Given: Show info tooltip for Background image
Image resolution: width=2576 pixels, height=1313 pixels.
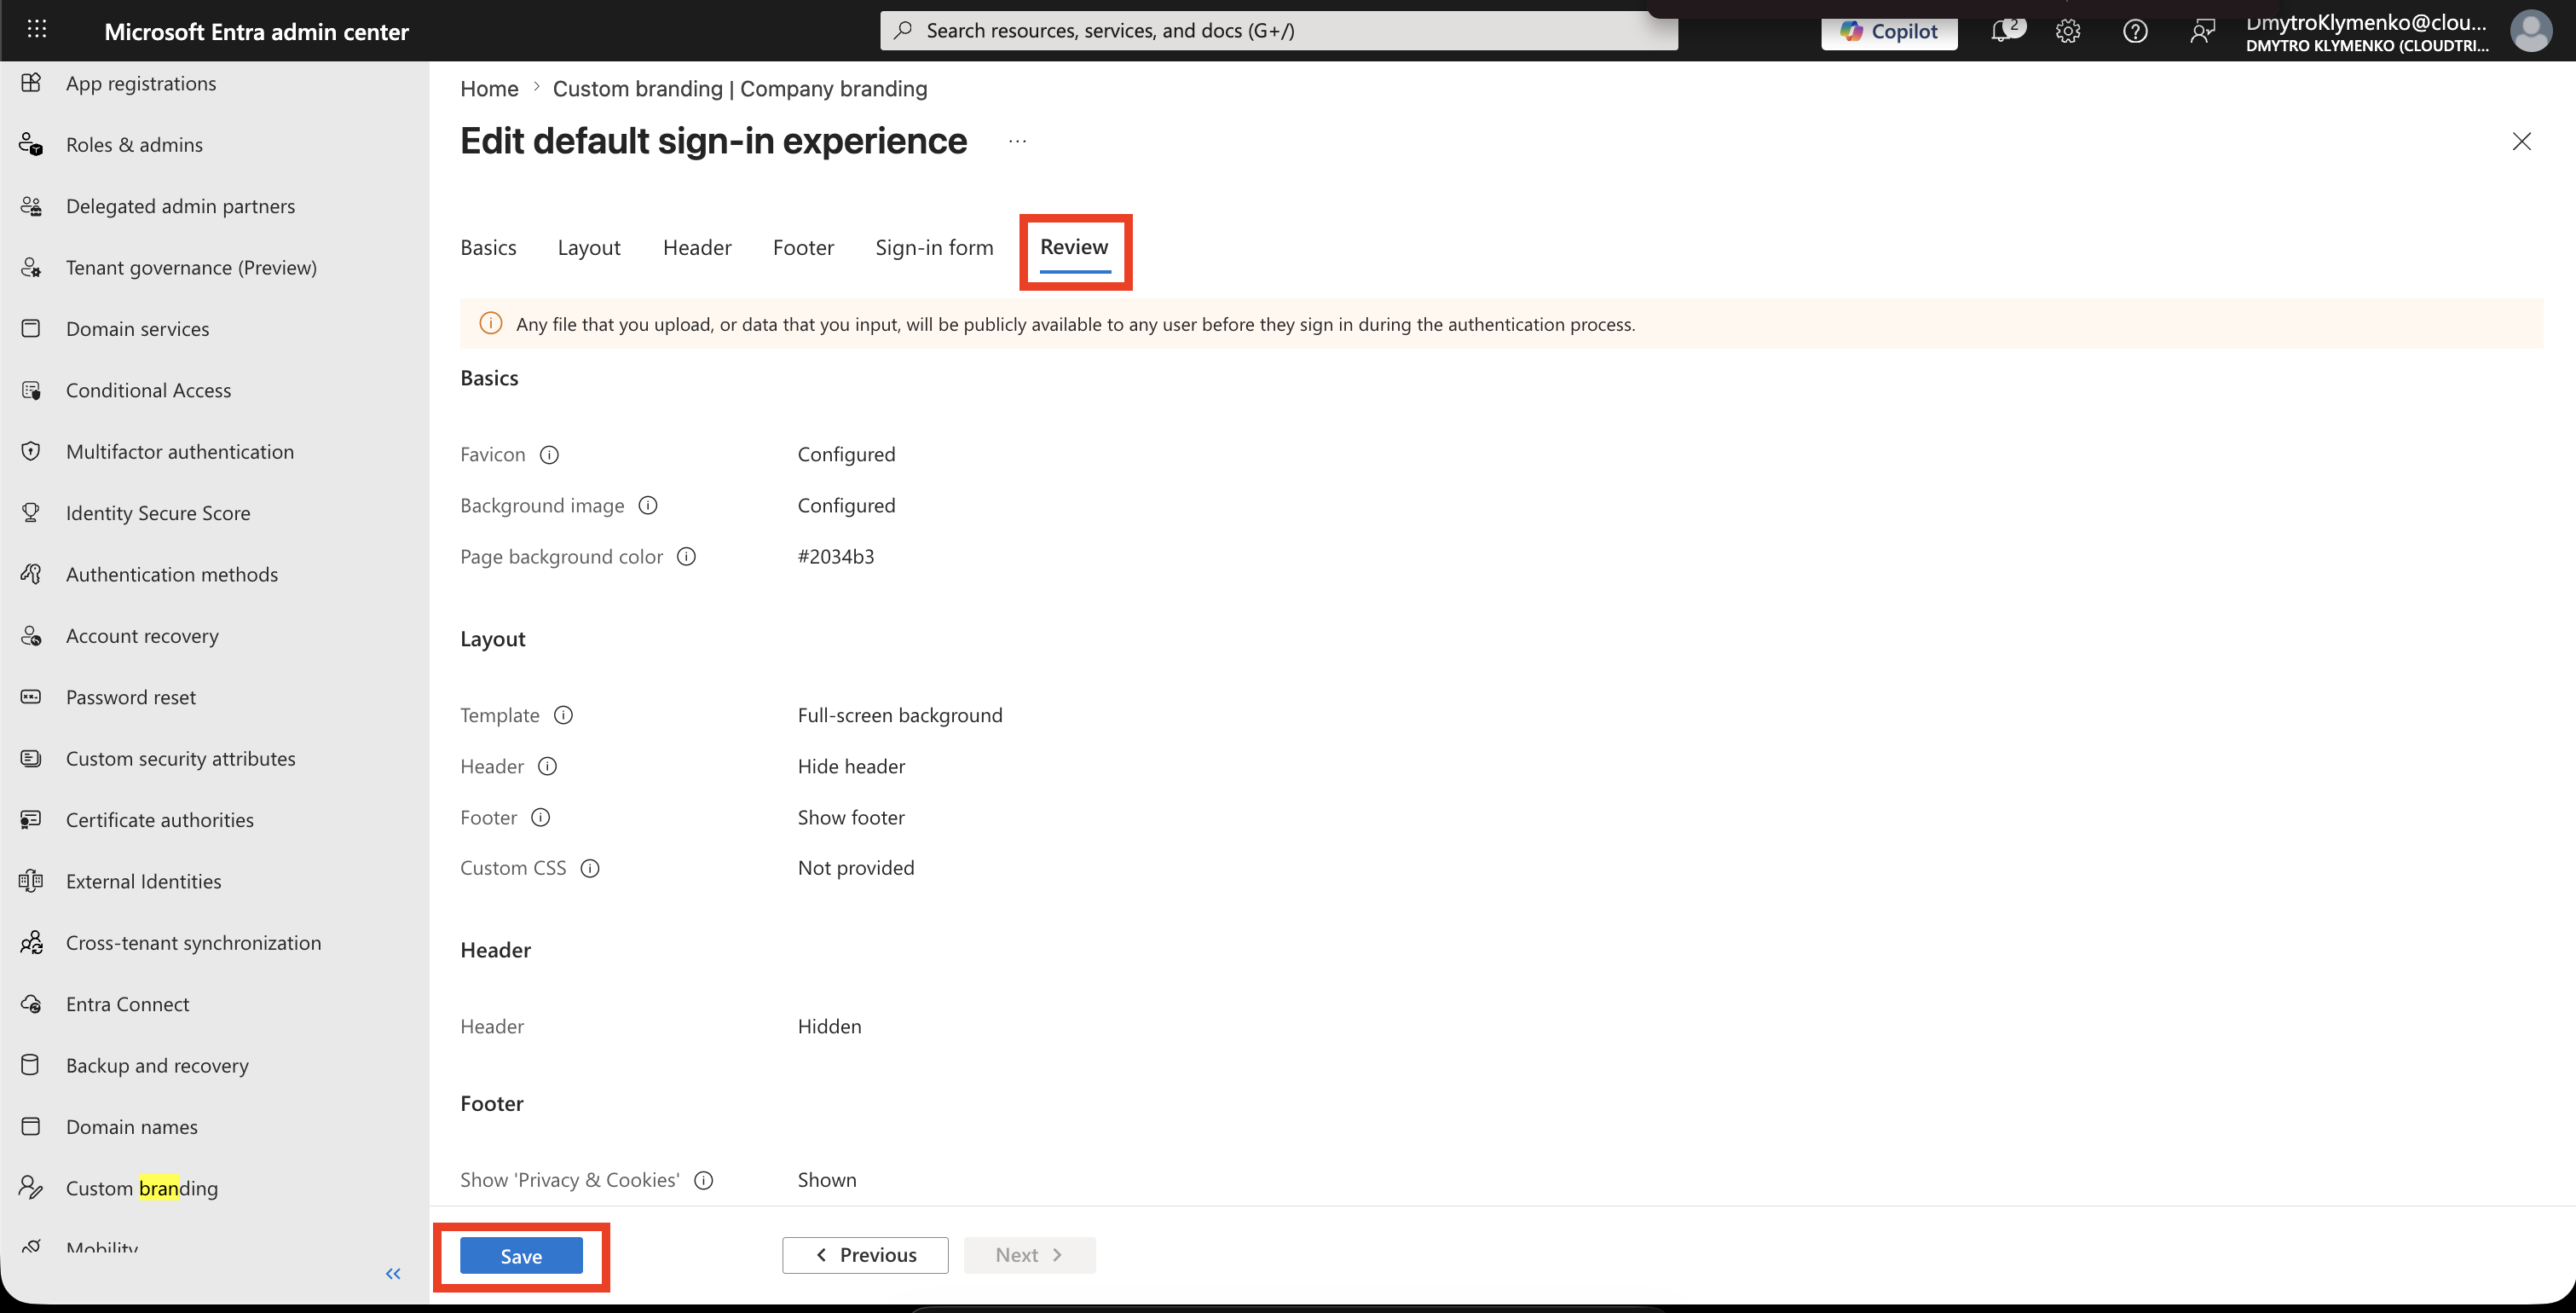Looking at the screenshot, I should pyautogui.click(x=648, y=506).
